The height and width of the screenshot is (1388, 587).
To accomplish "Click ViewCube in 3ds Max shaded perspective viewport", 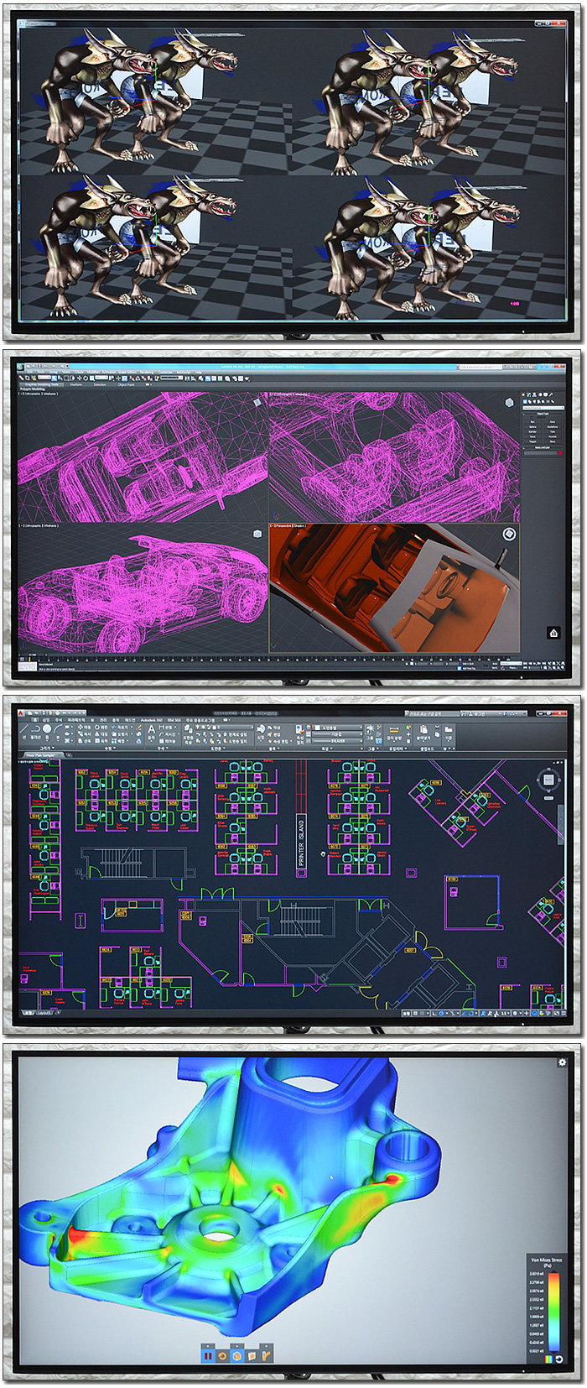I will (509, 535).
